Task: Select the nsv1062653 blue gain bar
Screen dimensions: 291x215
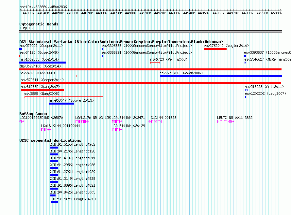Action: 43,63
